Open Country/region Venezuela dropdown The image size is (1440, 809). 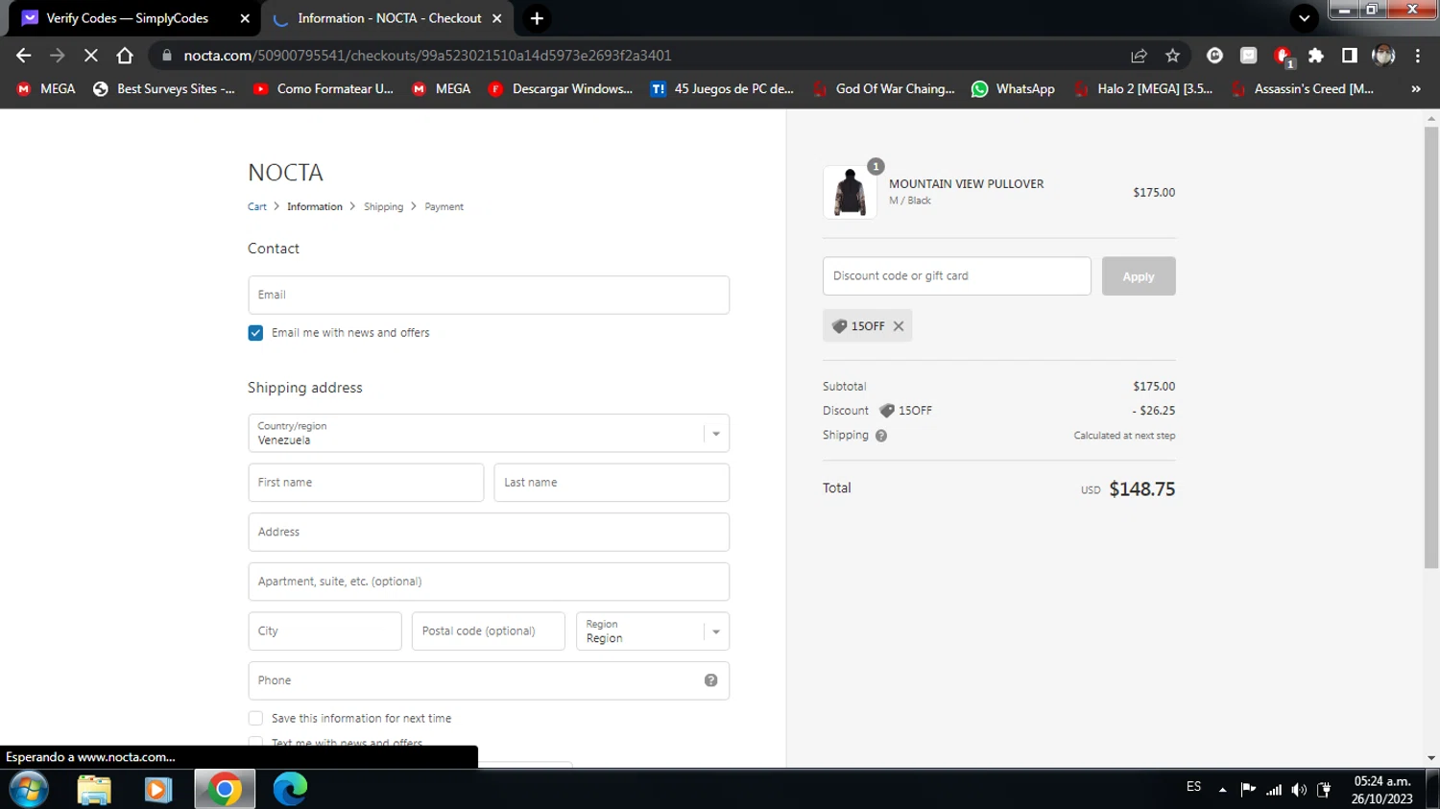(x=489, y=434)
